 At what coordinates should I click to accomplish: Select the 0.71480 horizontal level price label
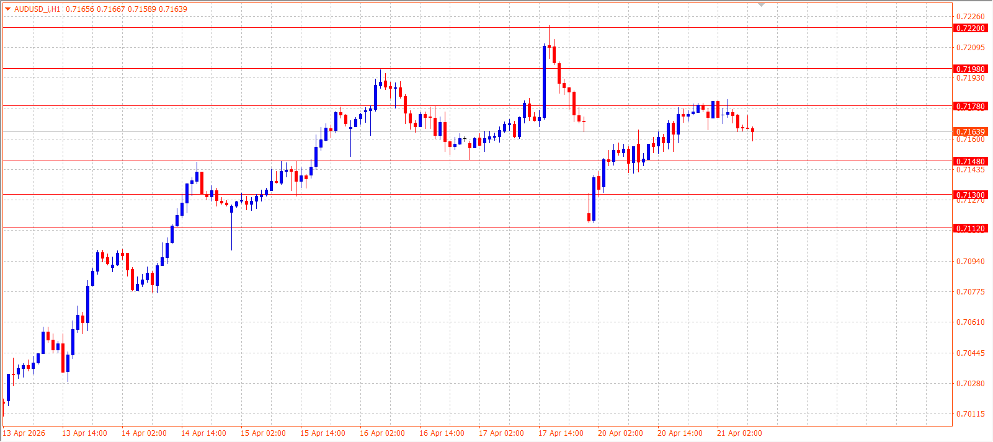pos(970,162)
